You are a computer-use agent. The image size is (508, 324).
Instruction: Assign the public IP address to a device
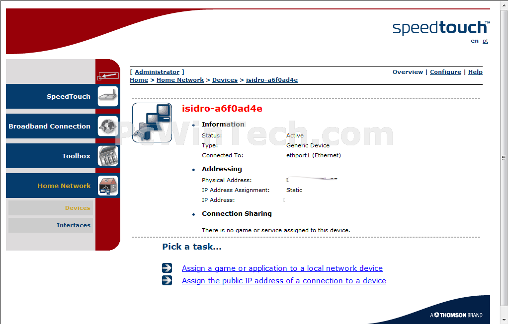tap(284, 281)
